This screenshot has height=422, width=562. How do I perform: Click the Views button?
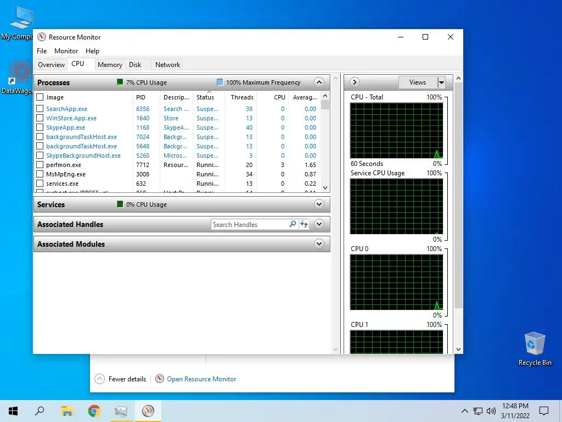(x=418, y=82)
